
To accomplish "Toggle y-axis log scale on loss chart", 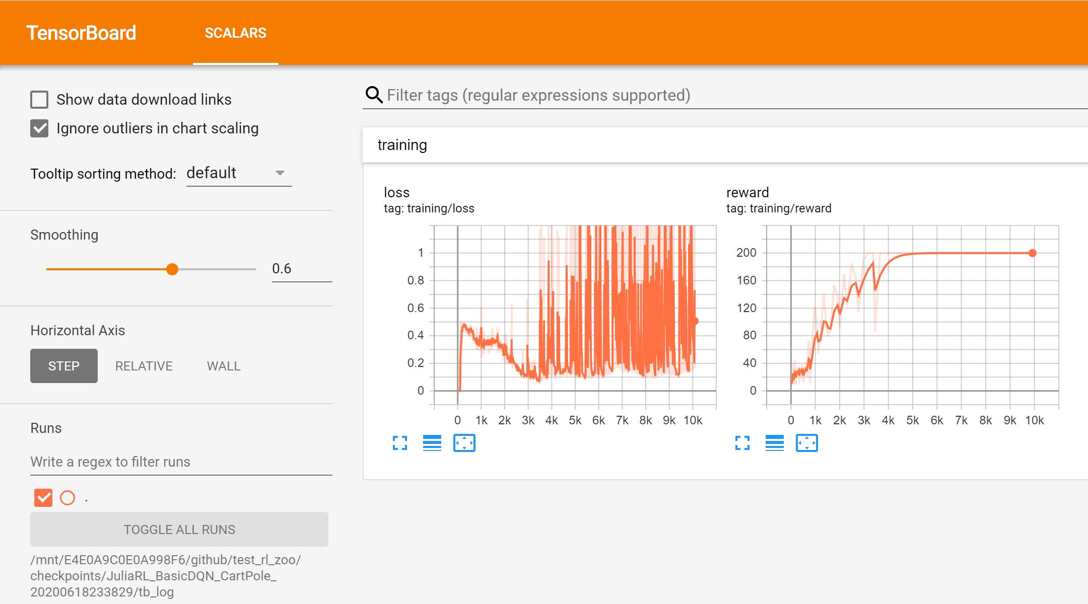I will point(432,443).
